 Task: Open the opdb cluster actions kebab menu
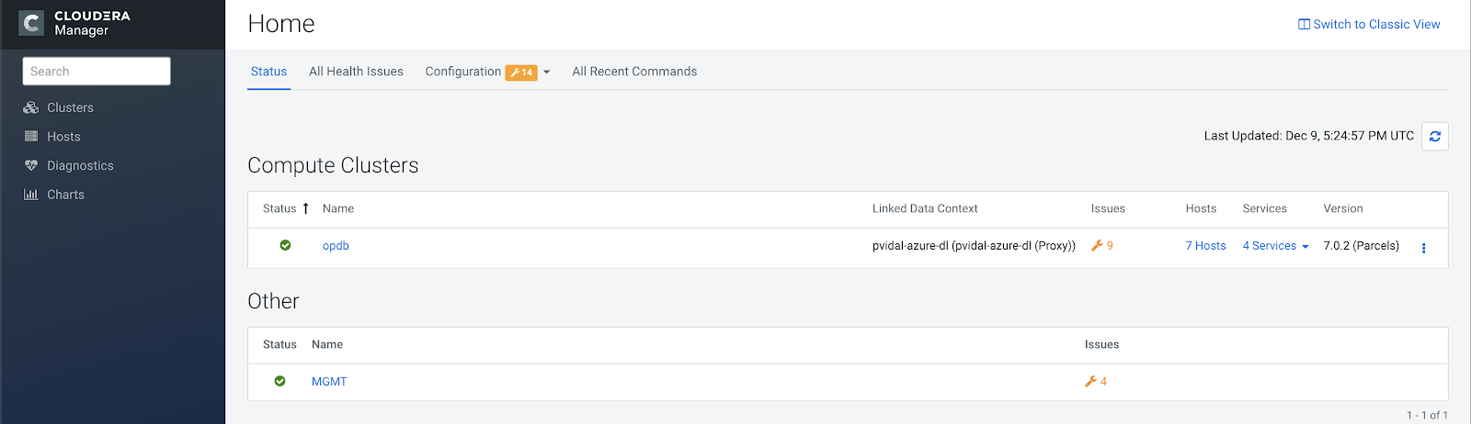point(1423,248)
